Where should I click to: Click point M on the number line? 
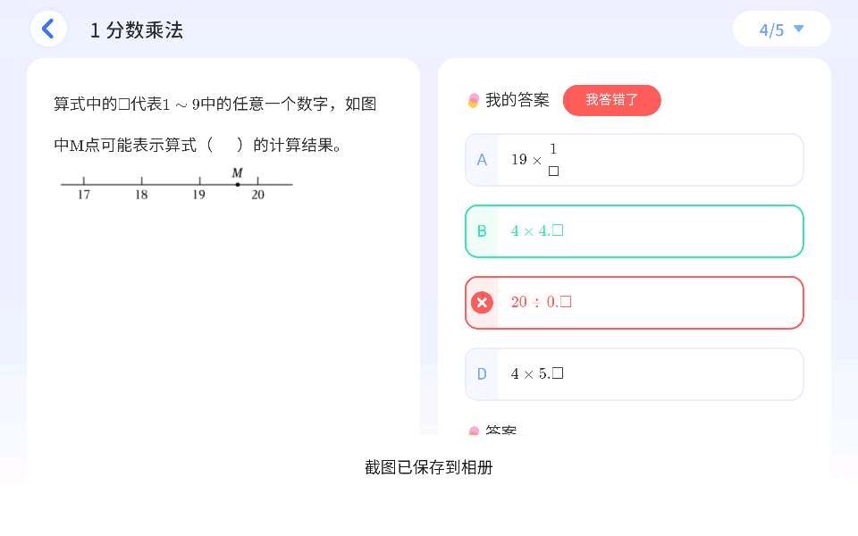coord(238,184)
